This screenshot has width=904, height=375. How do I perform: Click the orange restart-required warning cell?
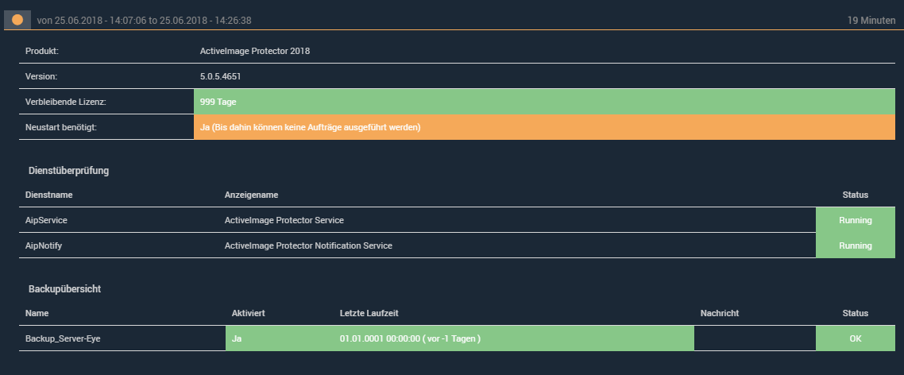pyautogui.click(x=543, y=127)
